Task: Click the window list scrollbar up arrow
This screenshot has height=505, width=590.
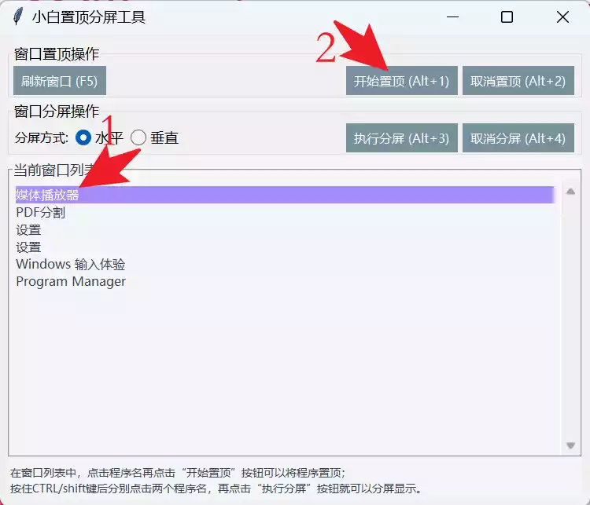Action: click(571, 192)
